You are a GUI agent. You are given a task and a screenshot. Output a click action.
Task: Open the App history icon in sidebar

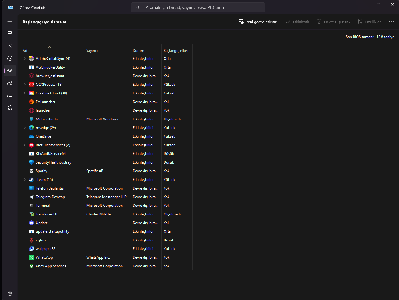click(x=10, y=58)
